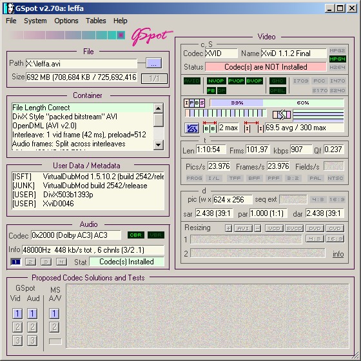This screenshot has height=361, width=361.
Task: Click the BVOP indicator badge
Action: pyautogui.click(x=254, y=81)
